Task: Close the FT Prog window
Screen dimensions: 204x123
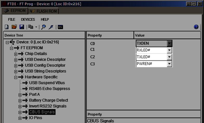Action: coord(200,4)
